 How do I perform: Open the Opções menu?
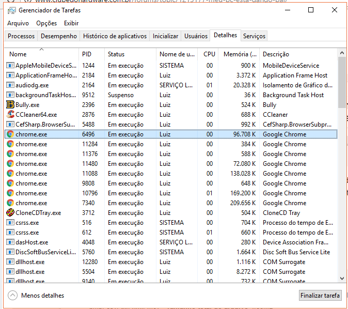tap(46, 23)
